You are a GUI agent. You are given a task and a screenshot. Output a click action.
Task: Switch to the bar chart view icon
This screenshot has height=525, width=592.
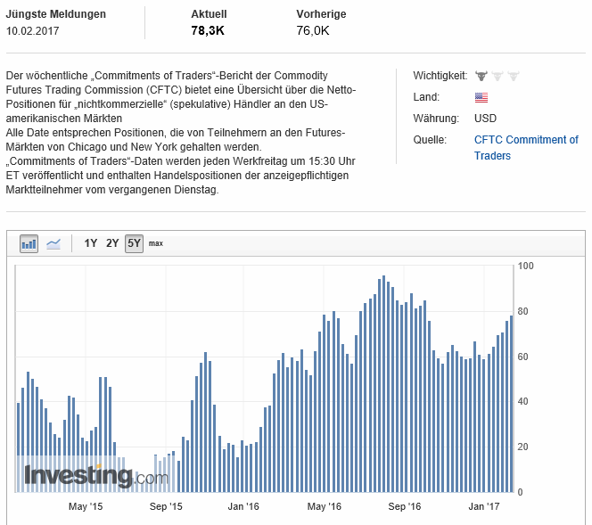(29, 243)
